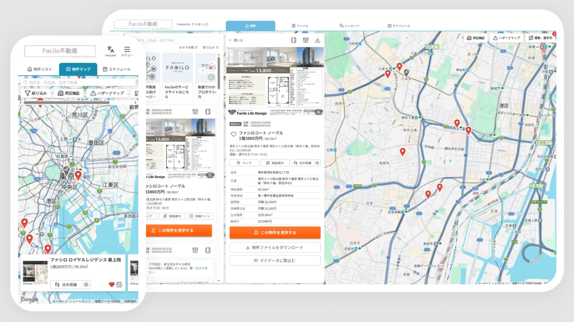Toggle ハザードマップ on the phone map

107,93
